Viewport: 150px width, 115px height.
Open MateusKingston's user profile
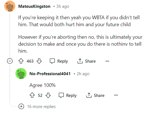[x=34, y=6]
